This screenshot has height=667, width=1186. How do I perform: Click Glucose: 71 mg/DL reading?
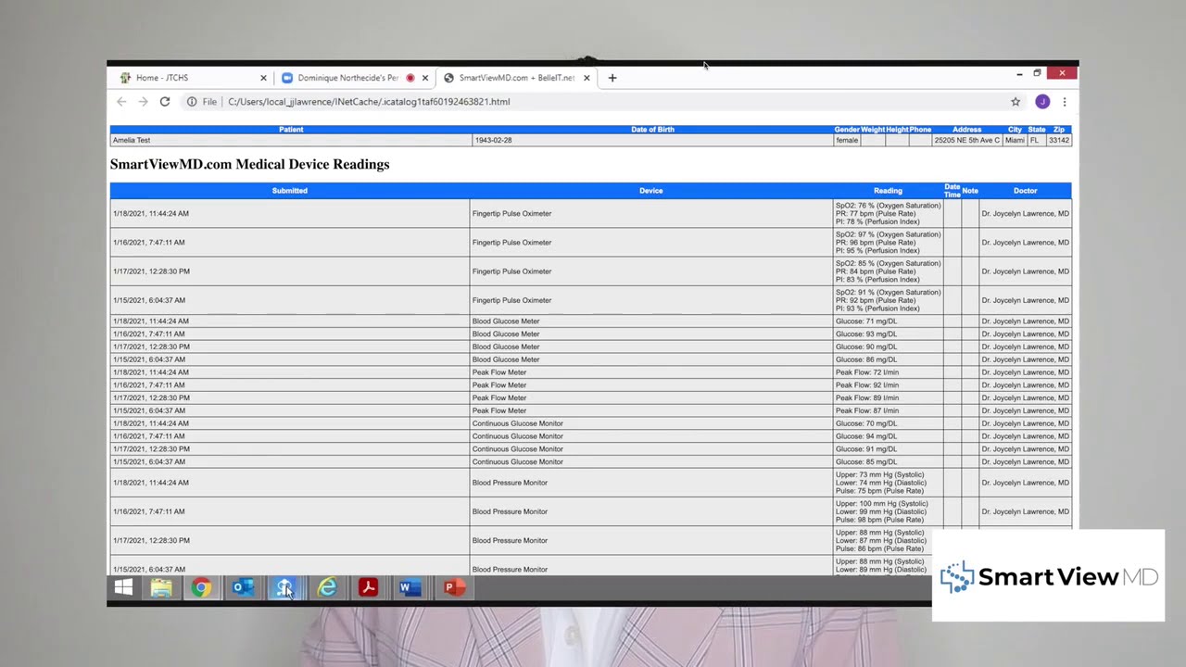866,321
